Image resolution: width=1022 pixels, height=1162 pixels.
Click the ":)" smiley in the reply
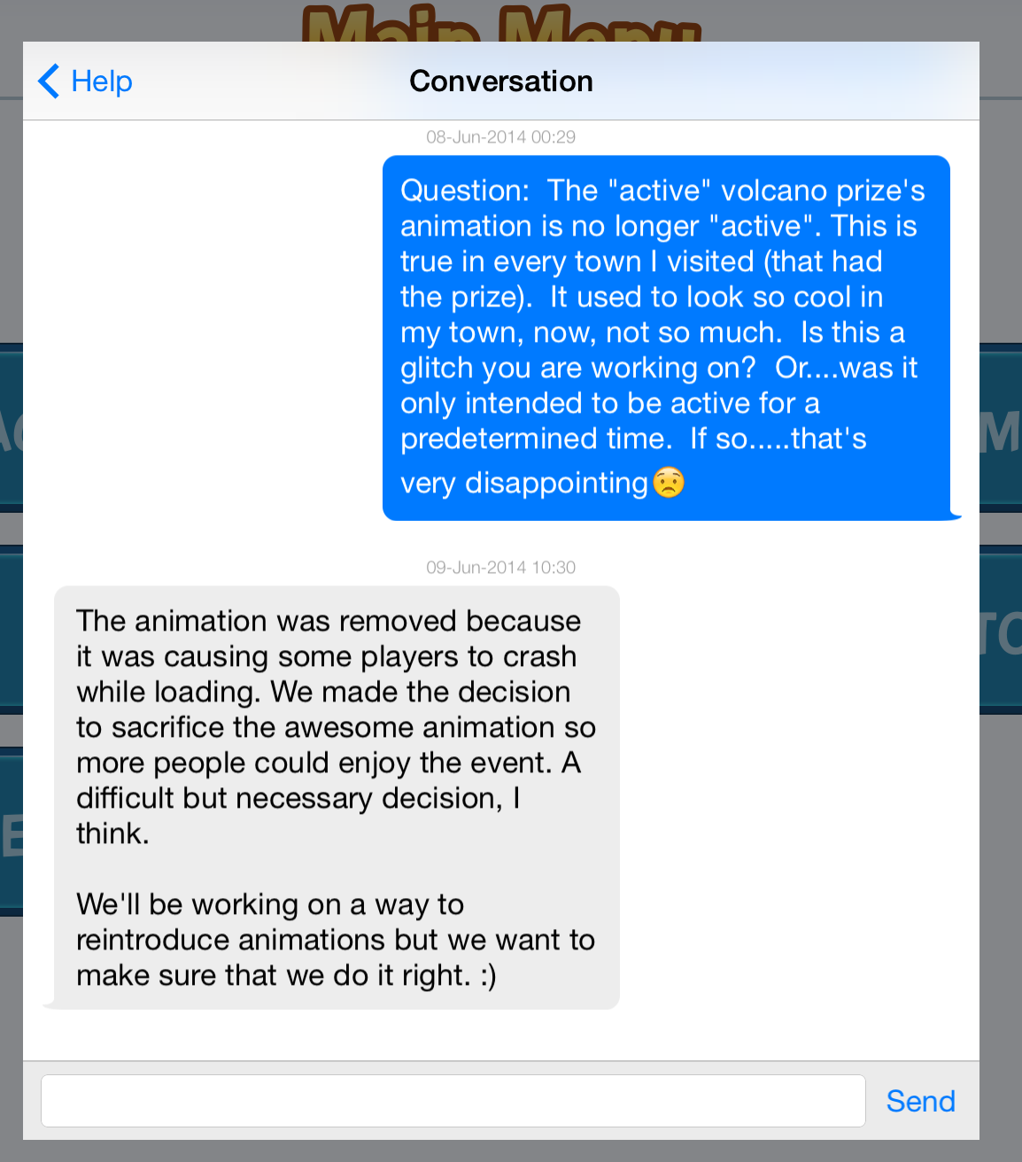(x=487, y=976)
